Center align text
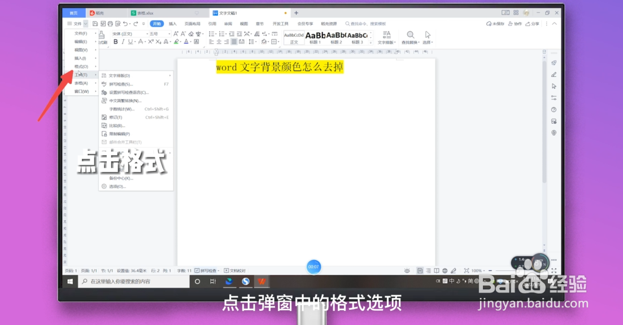This screenshot has width=623, height=325. pyautogui.click(x=219, y=42)
